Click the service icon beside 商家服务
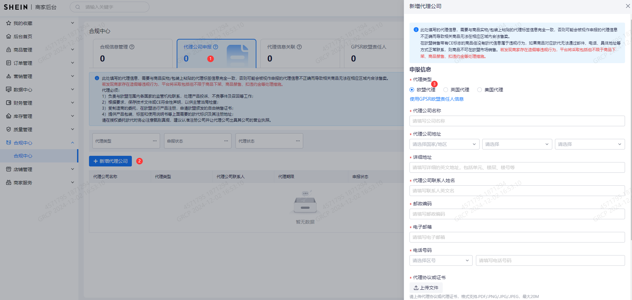Screen dimensions: 632x300 point(9,182)
